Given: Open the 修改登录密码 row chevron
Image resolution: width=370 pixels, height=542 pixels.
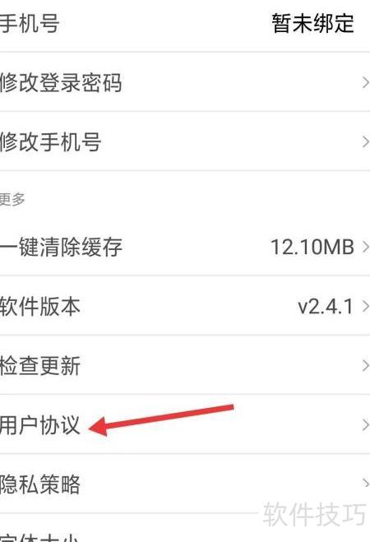Looking at the screenshot, I should 365,82.
